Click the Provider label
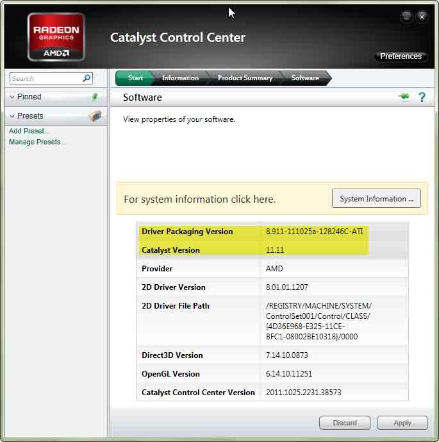This screenshot has height=442, width=439. [157, 269]
